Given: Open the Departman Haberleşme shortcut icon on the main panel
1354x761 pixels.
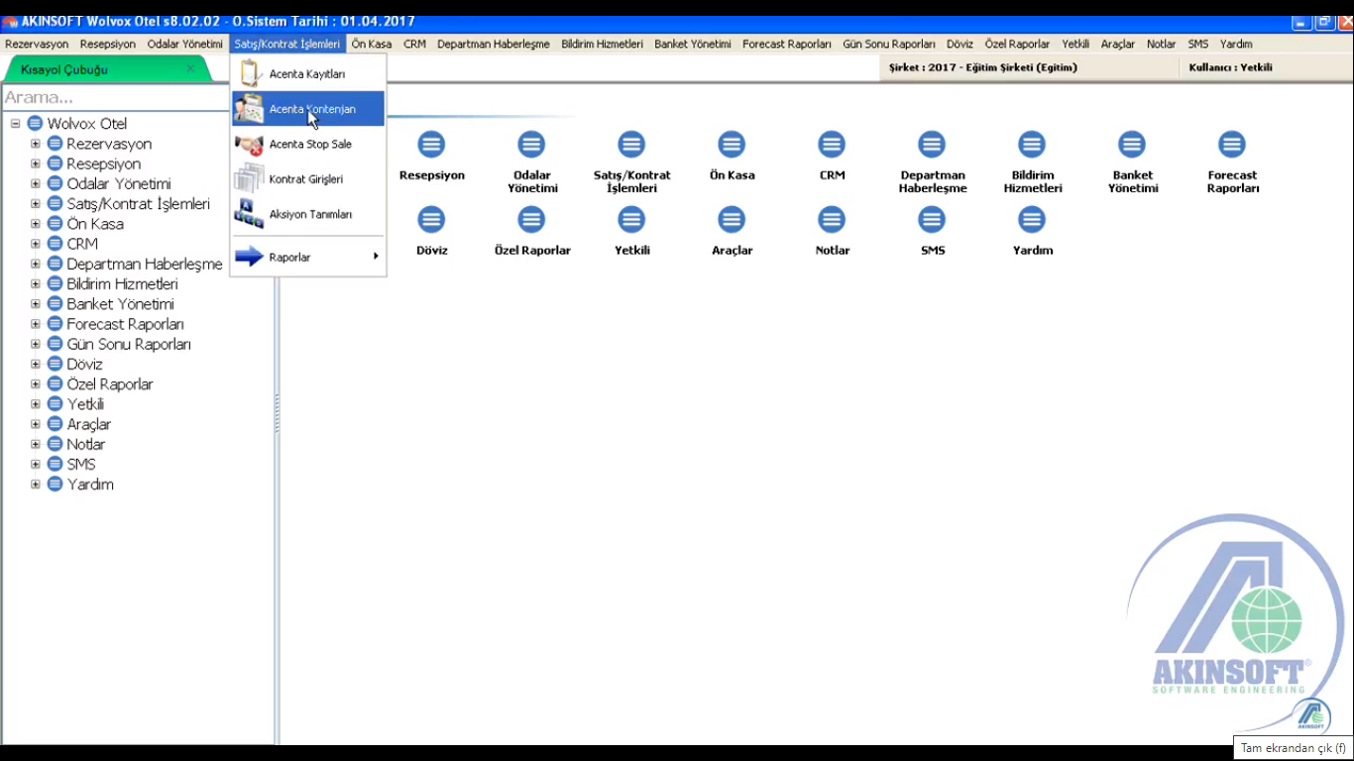Looking at the screenshot, I should (x=932, y=145).
